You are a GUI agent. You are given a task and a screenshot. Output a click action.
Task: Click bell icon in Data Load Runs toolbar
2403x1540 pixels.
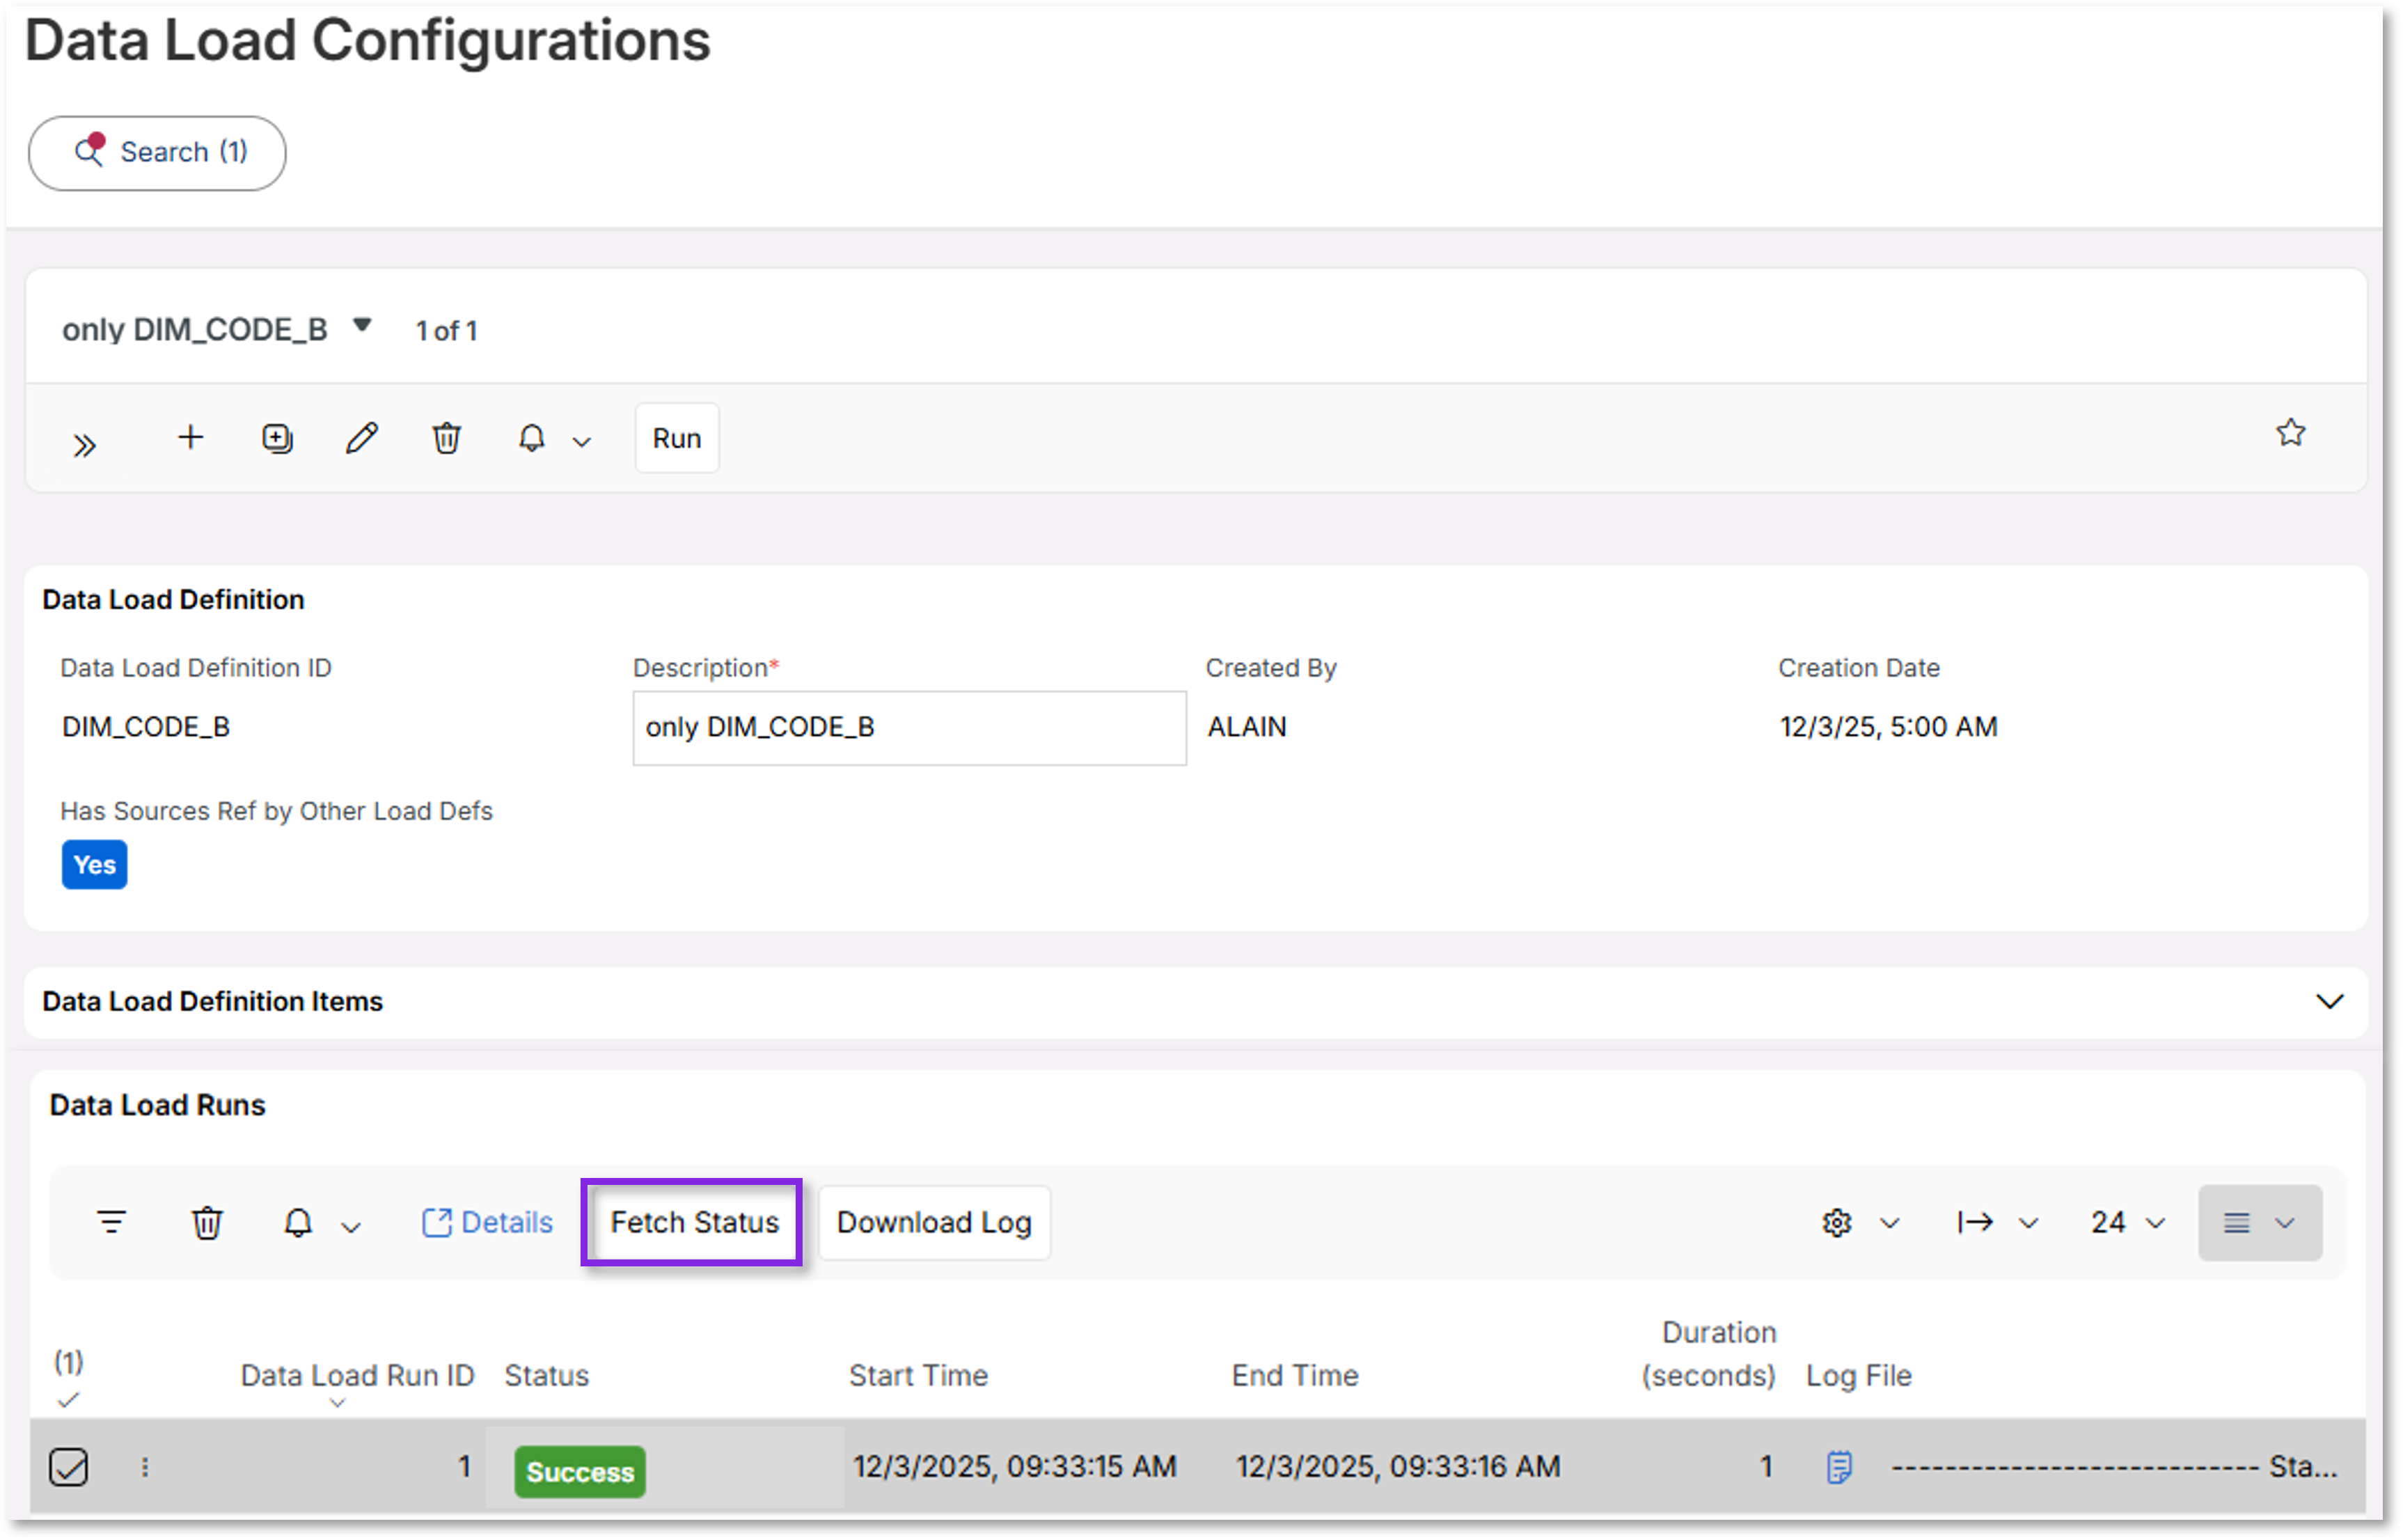(x=298, y=1222)
